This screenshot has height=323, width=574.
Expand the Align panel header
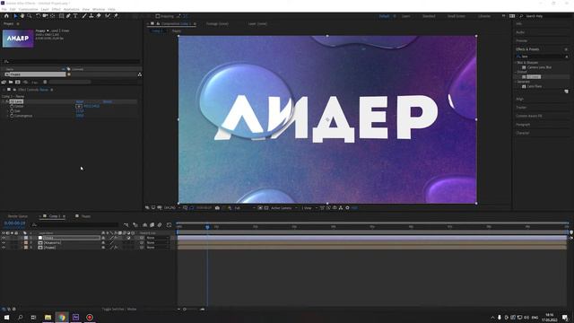click(520, 99)
